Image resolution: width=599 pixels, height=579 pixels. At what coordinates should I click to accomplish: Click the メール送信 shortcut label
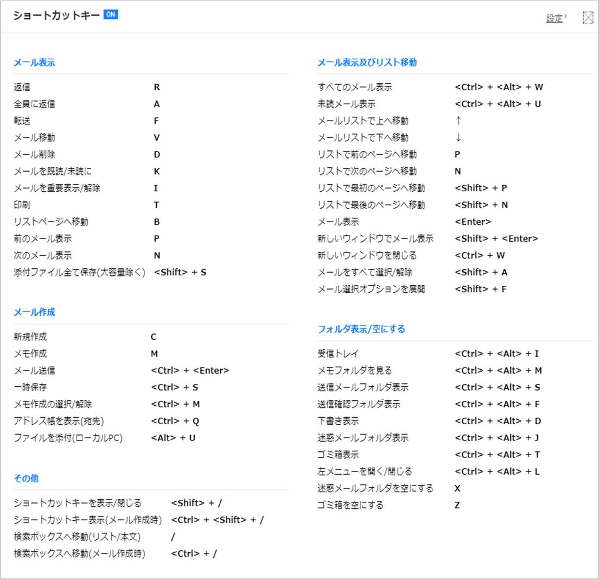[34, 370]
